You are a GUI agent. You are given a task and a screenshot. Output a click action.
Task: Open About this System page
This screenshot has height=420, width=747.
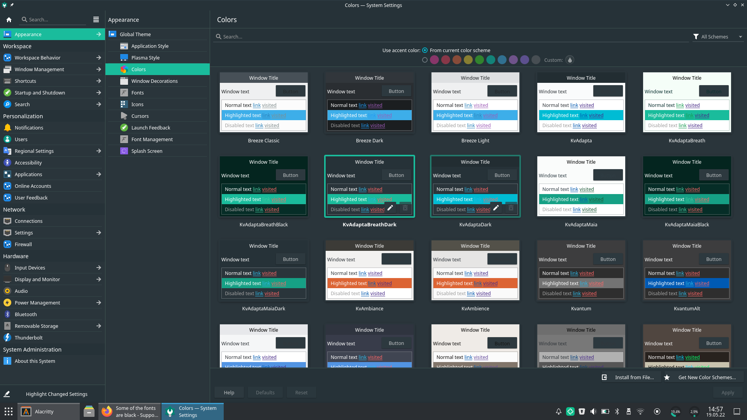click(53, 361)
